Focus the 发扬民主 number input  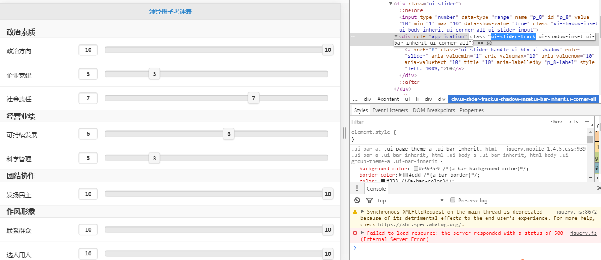pyautogui.click(x=88, y=194)
